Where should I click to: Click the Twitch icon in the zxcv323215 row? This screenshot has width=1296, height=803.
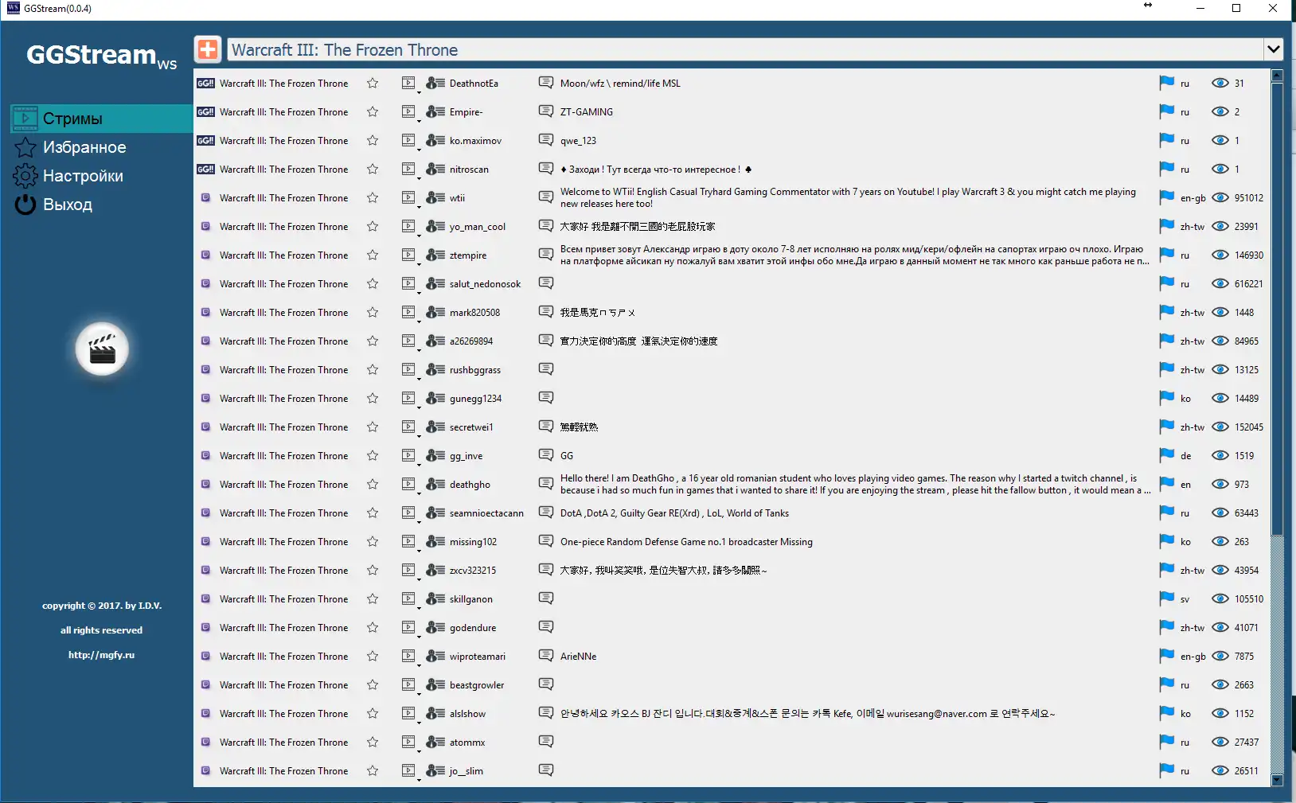(x=205, y=570)
